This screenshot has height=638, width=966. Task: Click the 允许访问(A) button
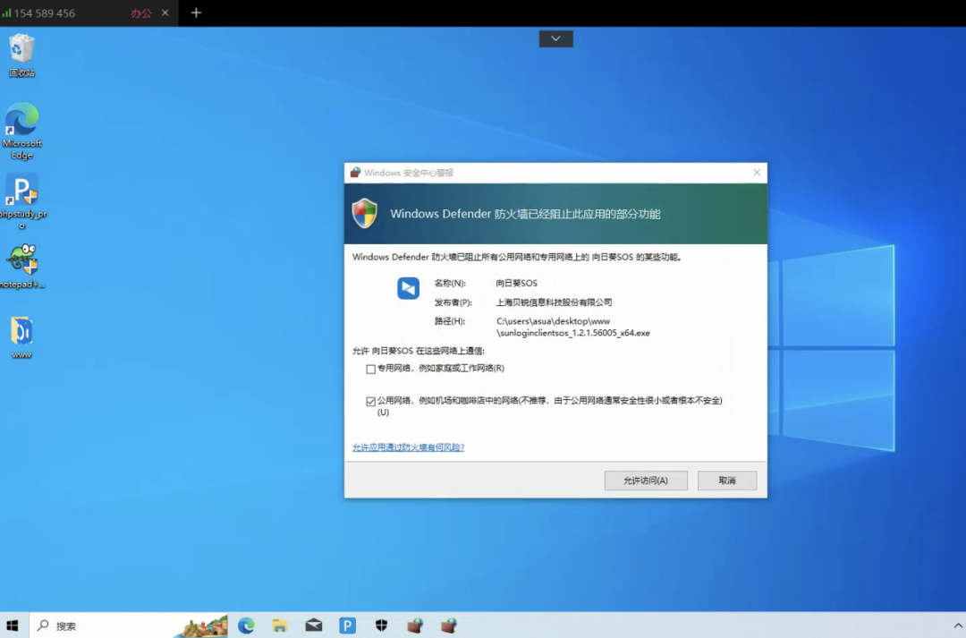pos(646,481)
